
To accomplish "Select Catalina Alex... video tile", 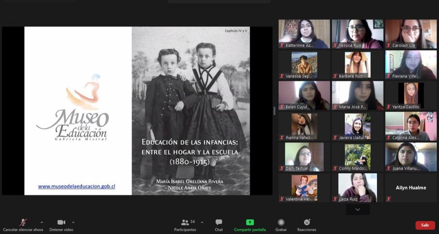I will pos(411,126).
